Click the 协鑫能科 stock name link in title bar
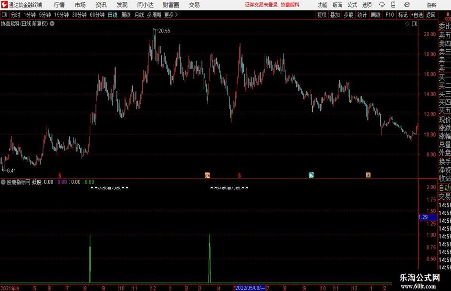The image size is (451, 291). pos(290,5)
